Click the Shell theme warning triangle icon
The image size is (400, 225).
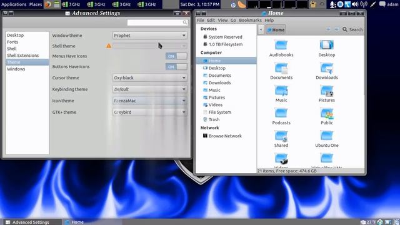pos(109,46)
